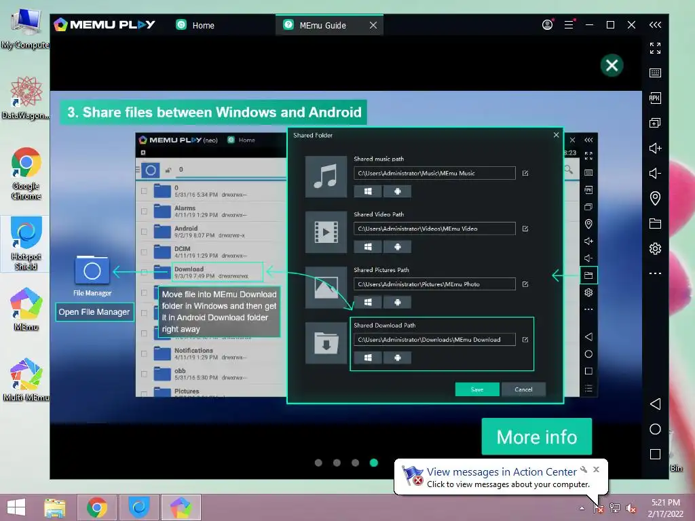Open the GPS location pin tool
This screenshot has height=521, width=695.
pos(655,198)
